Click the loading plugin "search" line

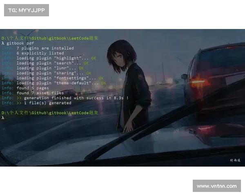click(x=49, y=63)
